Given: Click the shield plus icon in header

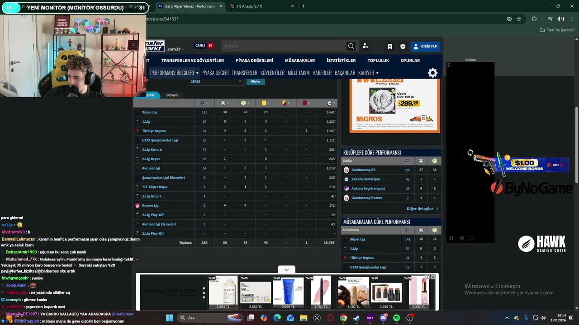Looking at the screenshot, I should click(x=403, y=46).
